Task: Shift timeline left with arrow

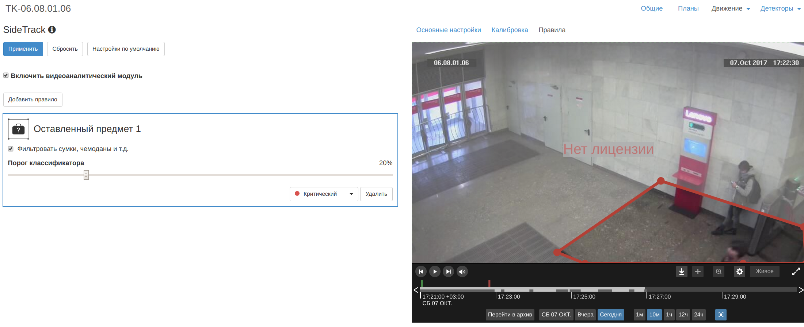Action: 416,290
